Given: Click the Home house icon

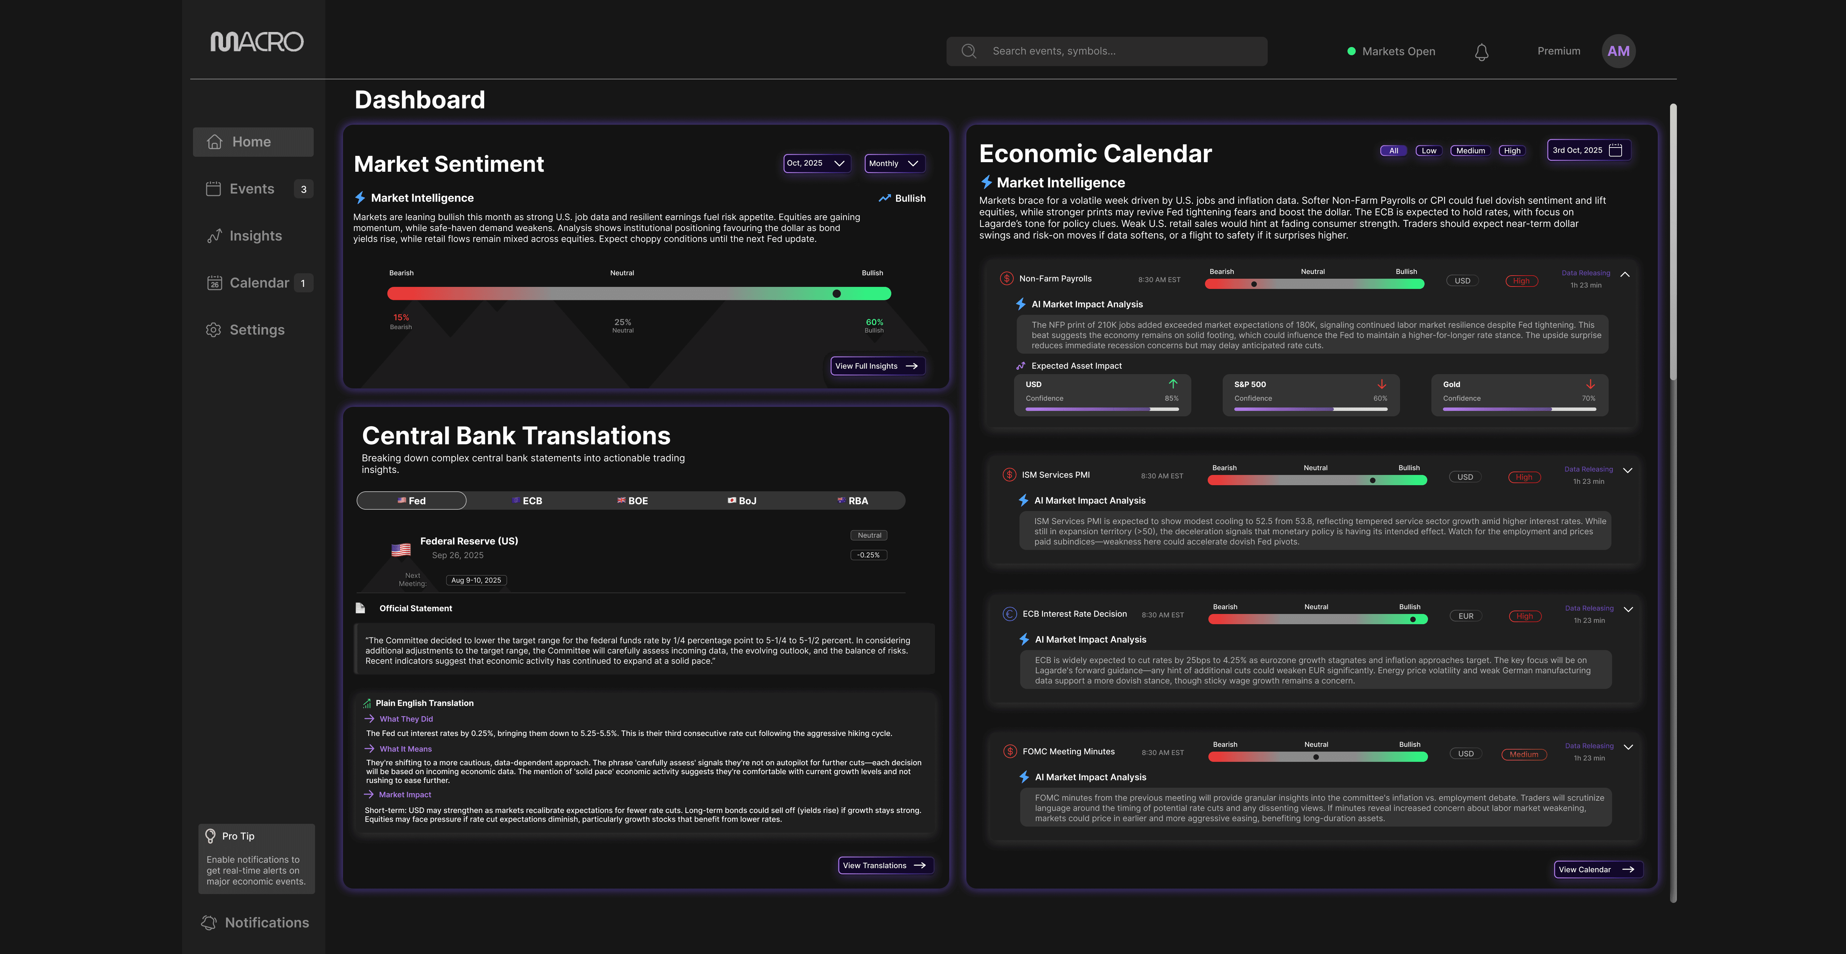Looking at the screenshot, I should [x=214, y=142].
